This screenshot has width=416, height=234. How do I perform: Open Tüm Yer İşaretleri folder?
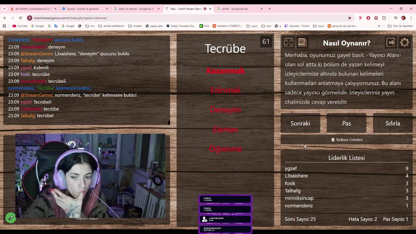click(400, 26)
